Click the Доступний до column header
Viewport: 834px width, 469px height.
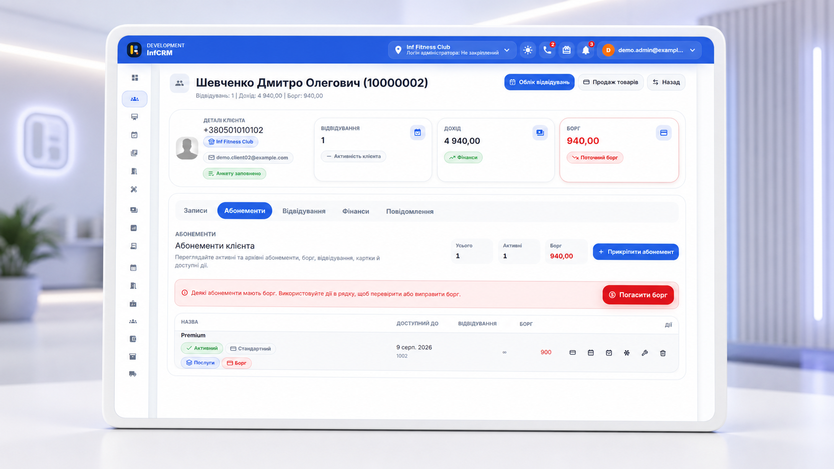click(x=417, y=323)
